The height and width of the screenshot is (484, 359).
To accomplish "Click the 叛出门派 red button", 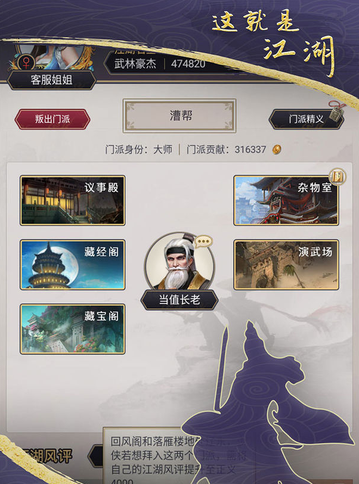I will 52,119.
